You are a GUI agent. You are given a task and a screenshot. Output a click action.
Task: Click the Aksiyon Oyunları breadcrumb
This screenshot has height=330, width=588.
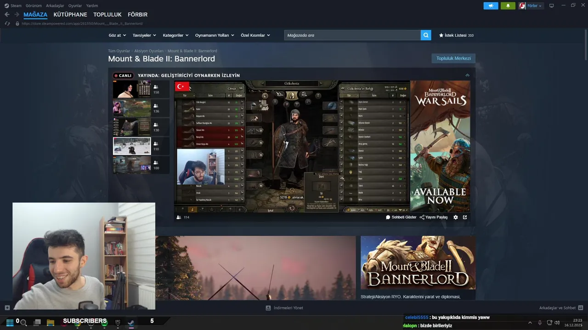click(149, 51)
